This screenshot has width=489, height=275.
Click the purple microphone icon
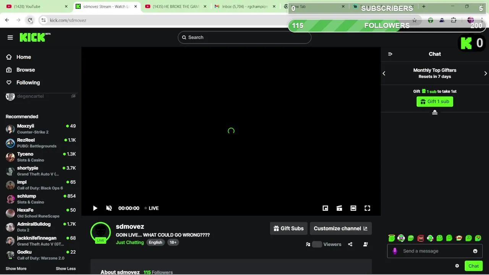[395, 251]
